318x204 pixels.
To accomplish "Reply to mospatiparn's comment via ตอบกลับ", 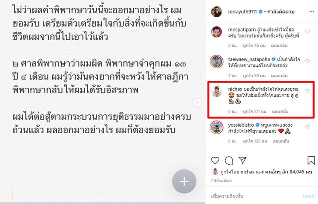I will (279, 45).
